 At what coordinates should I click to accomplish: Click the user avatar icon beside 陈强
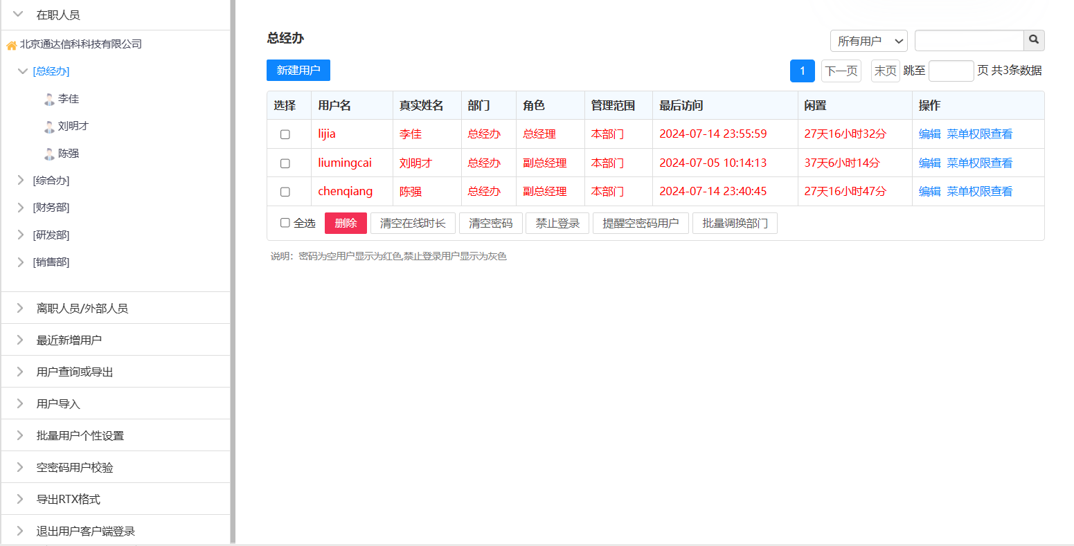[49, 154]
